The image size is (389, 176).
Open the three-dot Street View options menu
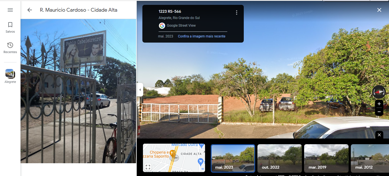[x=236, y=12]
